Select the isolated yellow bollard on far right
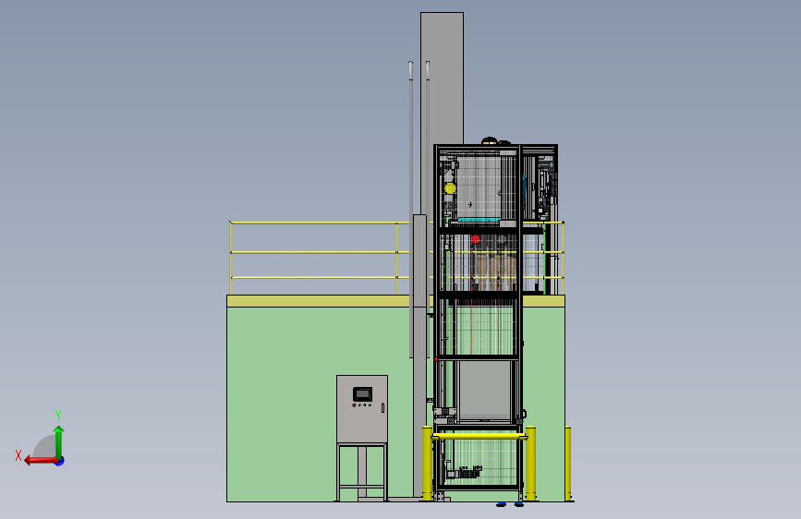 [568, 464]
